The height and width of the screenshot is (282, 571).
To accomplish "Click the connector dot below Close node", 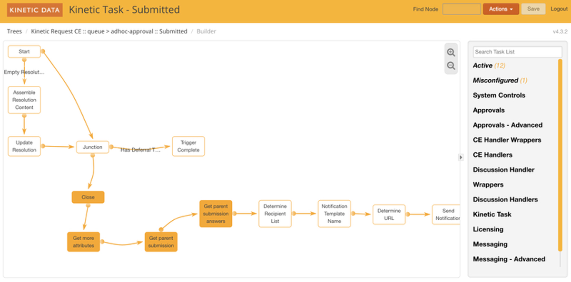I will [88, 206].
